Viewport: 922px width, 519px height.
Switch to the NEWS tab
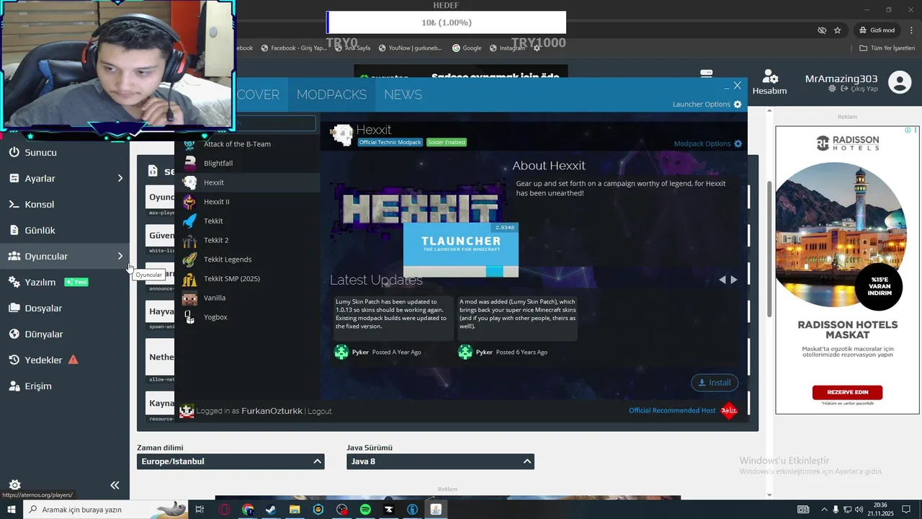click(403, 94)
